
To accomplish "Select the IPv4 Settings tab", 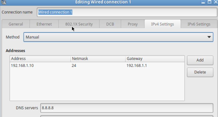I will click(162, 24).
